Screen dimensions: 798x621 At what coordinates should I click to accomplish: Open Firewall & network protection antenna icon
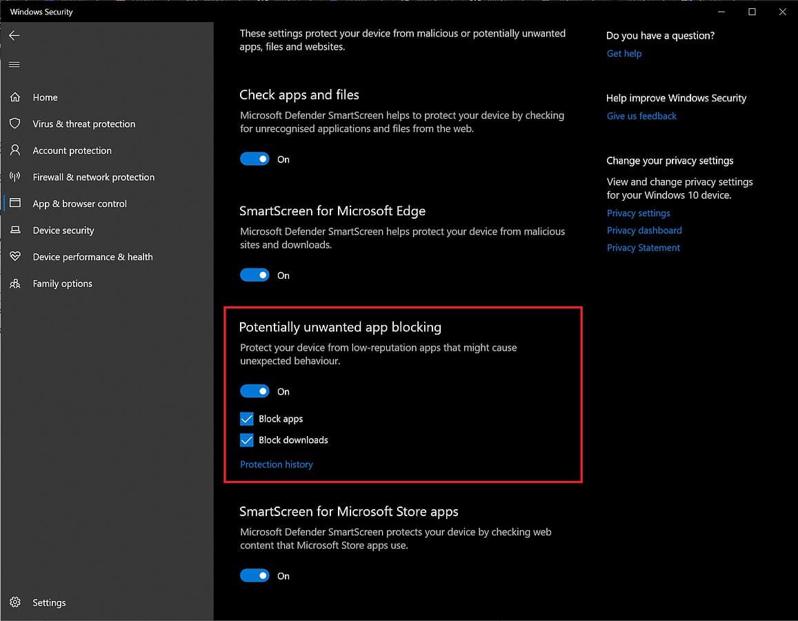coord(15,177)
